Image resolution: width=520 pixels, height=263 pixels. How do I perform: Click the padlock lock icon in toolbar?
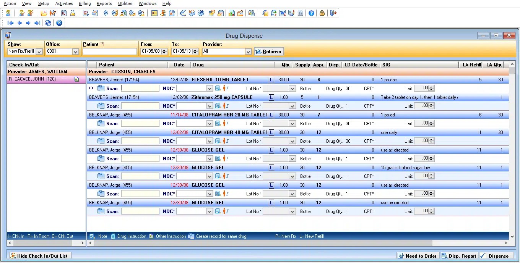[322, 13]
